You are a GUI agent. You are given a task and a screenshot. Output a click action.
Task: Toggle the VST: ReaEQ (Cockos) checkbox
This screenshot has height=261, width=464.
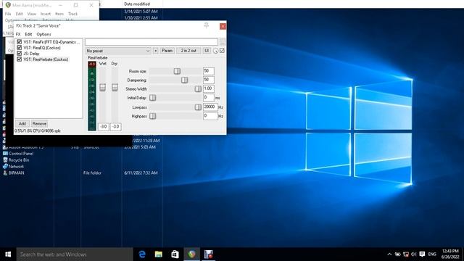[x=20, y=47]
